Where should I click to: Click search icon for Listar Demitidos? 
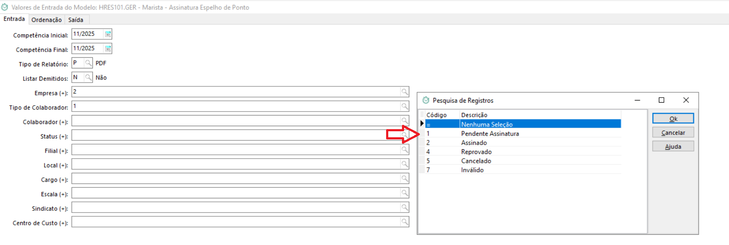pyautogui.click(x=88, y=77)
